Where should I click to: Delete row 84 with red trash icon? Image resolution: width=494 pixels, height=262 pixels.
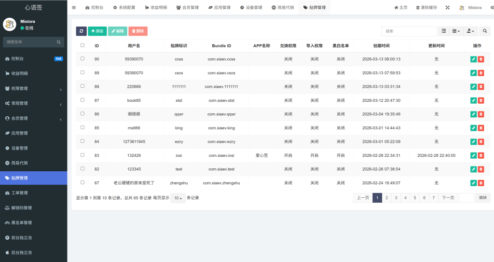[481, 141]
